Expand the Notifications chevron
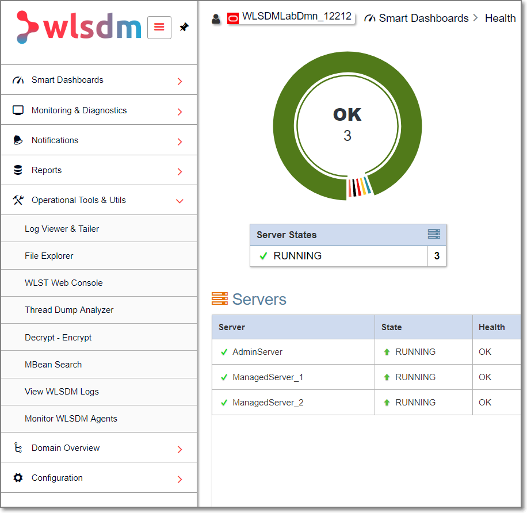The image size is (527, 513). coord(180,141)
